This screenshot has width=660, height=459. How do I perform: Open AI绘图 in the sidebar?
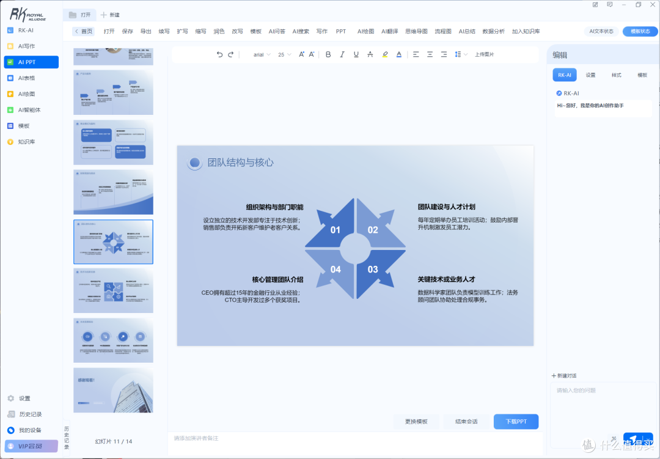pyautogui.click(x=31, y=94)
